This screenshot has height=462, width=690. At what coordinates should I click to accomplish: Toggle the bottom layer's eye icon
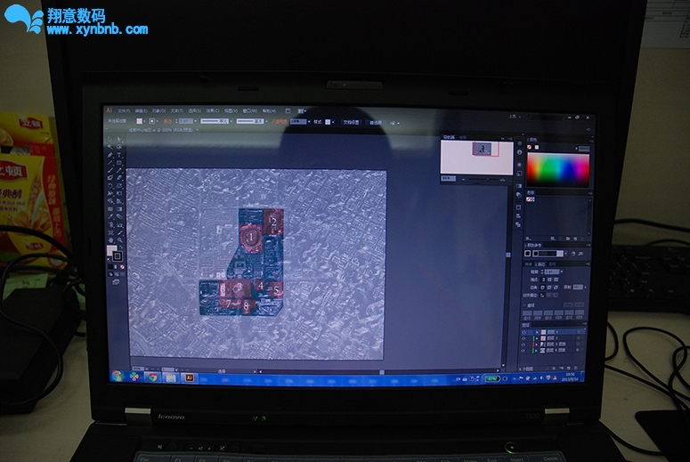coord(524,352)
